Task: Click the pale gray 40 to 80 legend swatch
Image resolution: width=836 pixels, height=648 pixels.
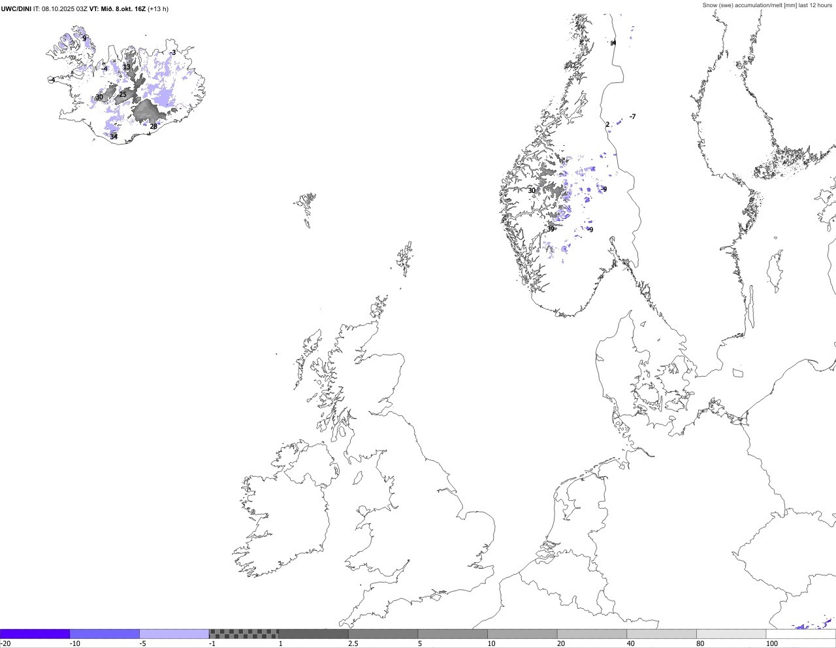Action: (662, 634)
